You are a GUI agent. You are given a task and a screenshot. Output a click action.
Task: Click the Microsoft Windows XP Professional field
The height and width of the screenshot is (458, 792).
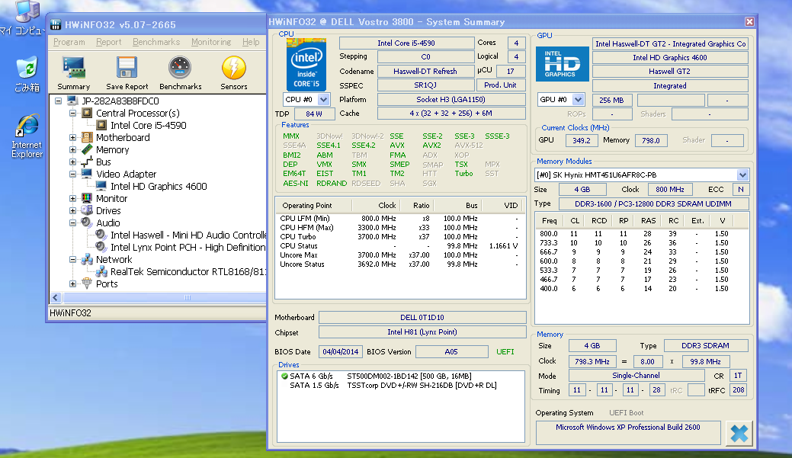628,432
